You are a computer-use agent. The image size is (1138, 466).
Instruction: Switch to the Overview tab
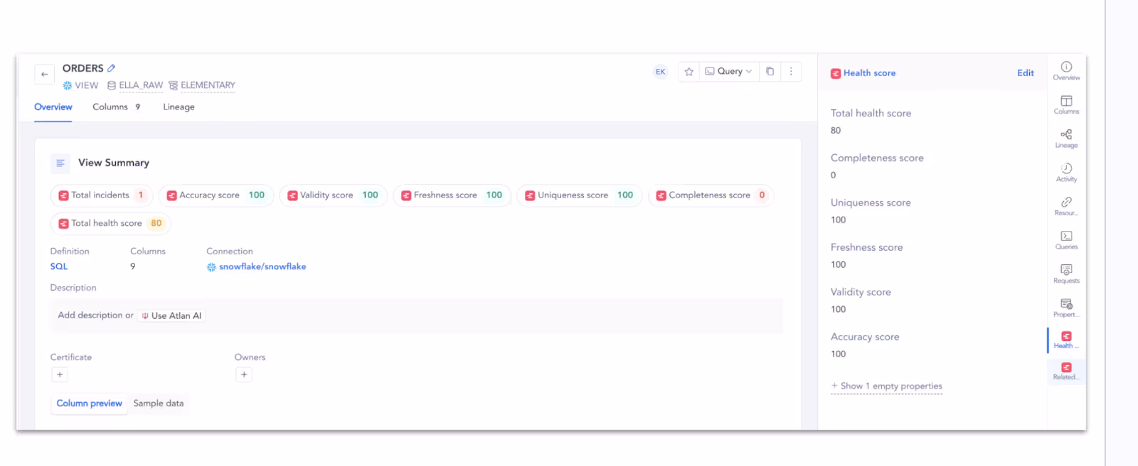click(x=53, y=107)
